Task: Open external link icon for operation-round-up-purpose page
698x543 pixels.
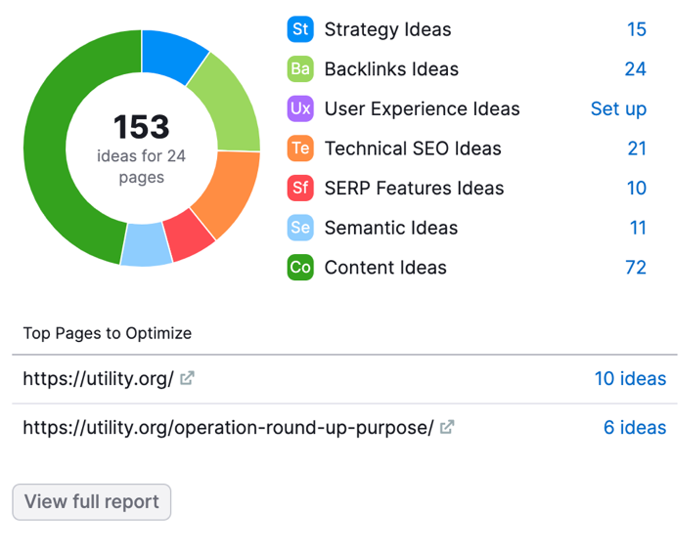Action: click(x=446, y=428)
